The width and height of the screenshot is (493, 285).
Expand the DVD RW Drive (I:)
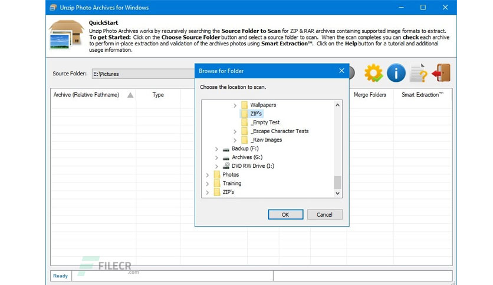(x=216, y=167)
